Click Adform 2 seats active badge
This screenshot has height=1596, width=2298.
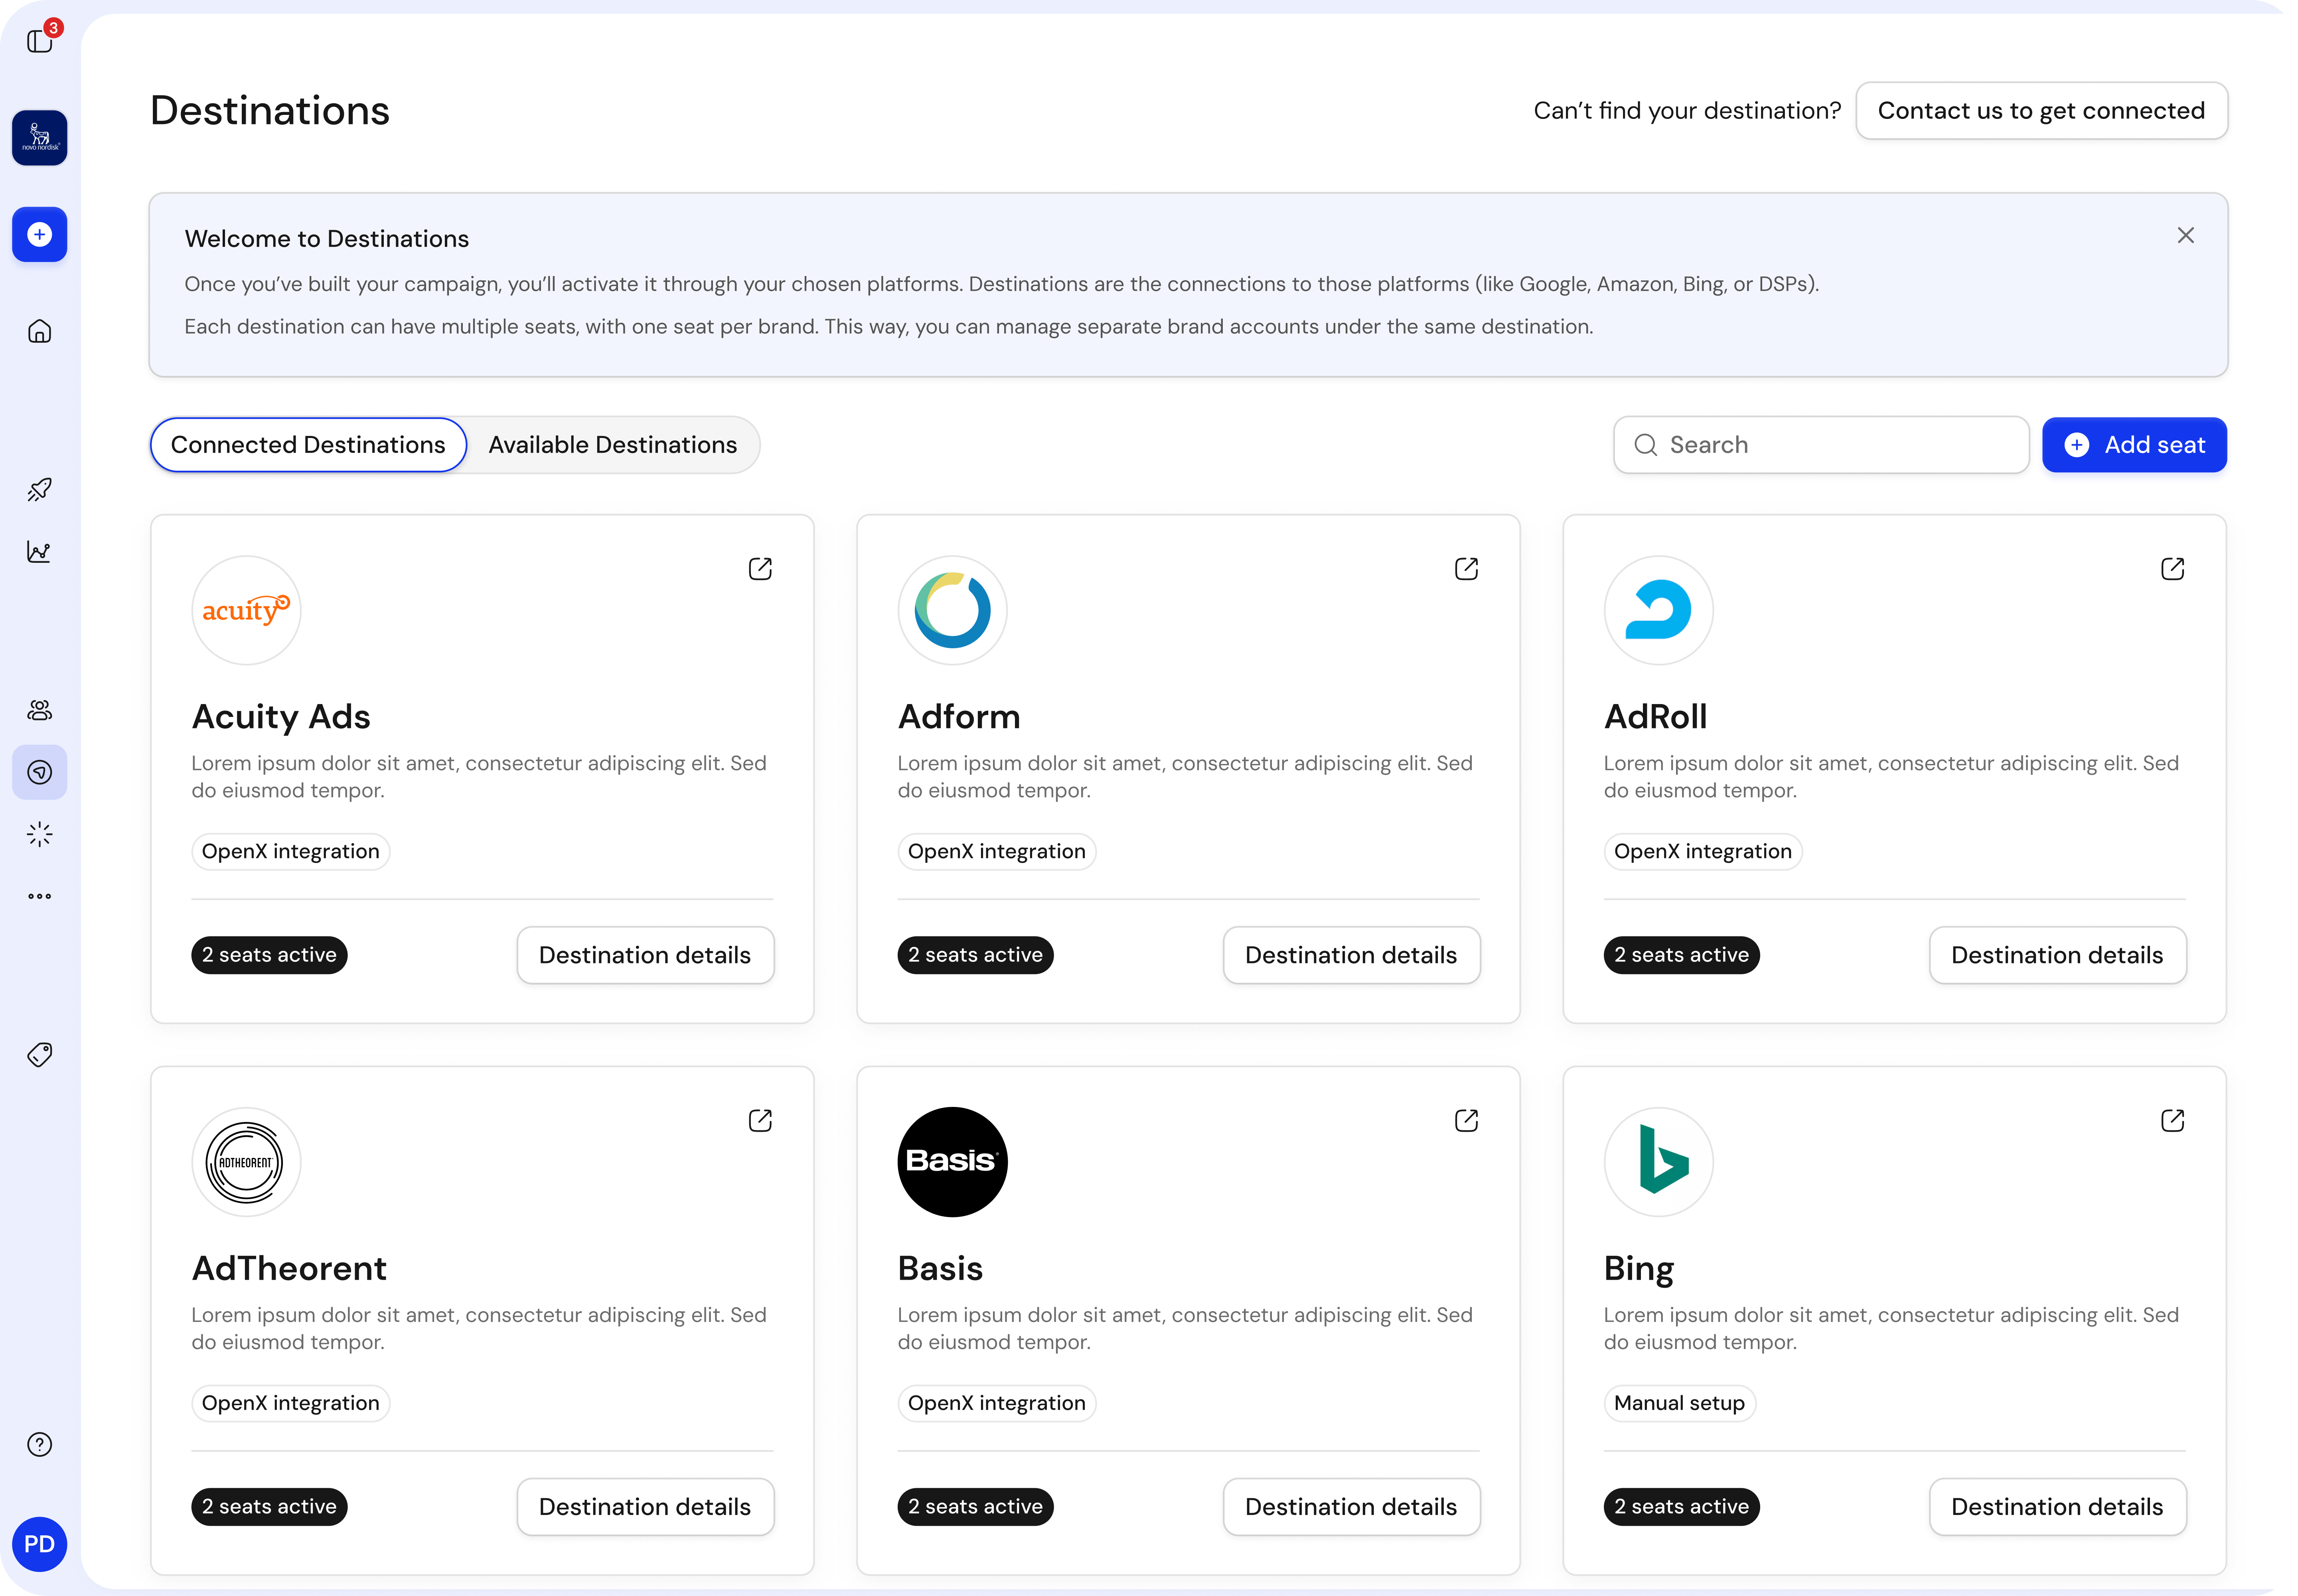point(975,955)
